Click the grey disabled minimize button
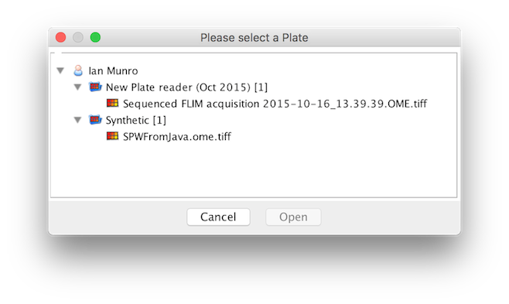This screenshot has width=509, height=304. click(78, 37)
